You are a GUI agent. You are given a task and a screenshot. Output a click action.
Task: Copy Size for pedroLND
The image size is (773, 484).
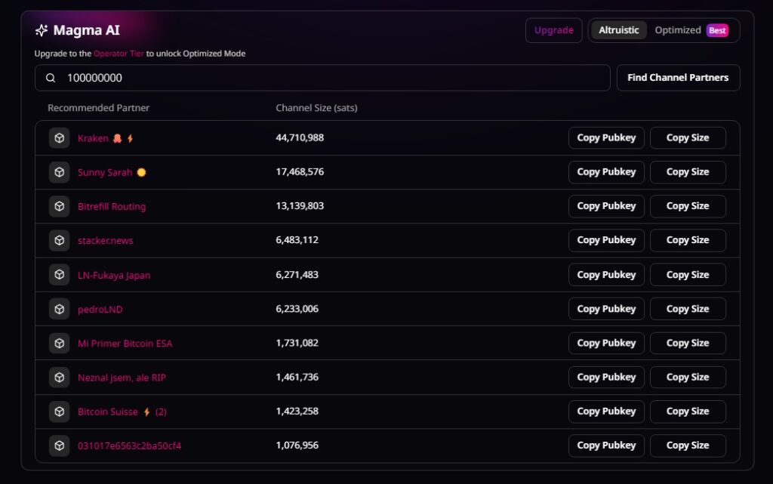click(688, 309)
